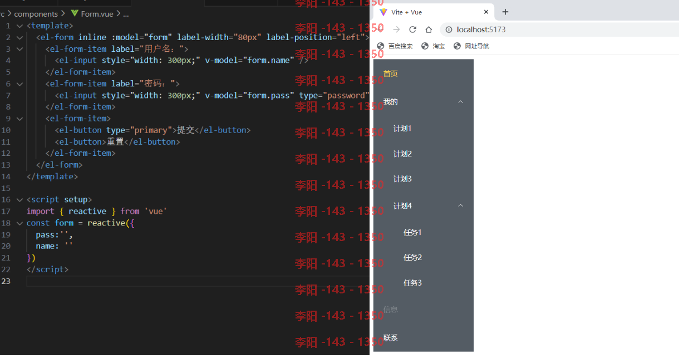Select 首页 in the side menu
679x358 pixels.
point(424,73)
